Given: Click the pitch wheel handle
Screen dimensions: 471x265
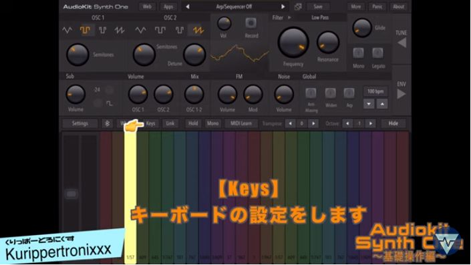Looking at the screenshot, I should pos(71,194).
